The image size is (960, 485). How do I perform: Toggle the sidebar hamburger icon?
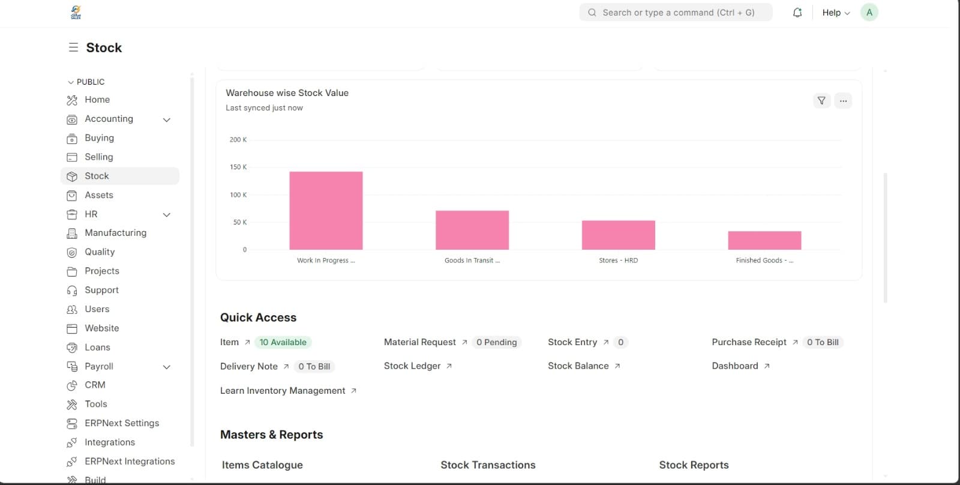coord(73,47)
